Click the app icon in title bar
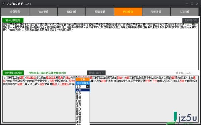Viewport: 201px width, 125px height. point(4,4)
